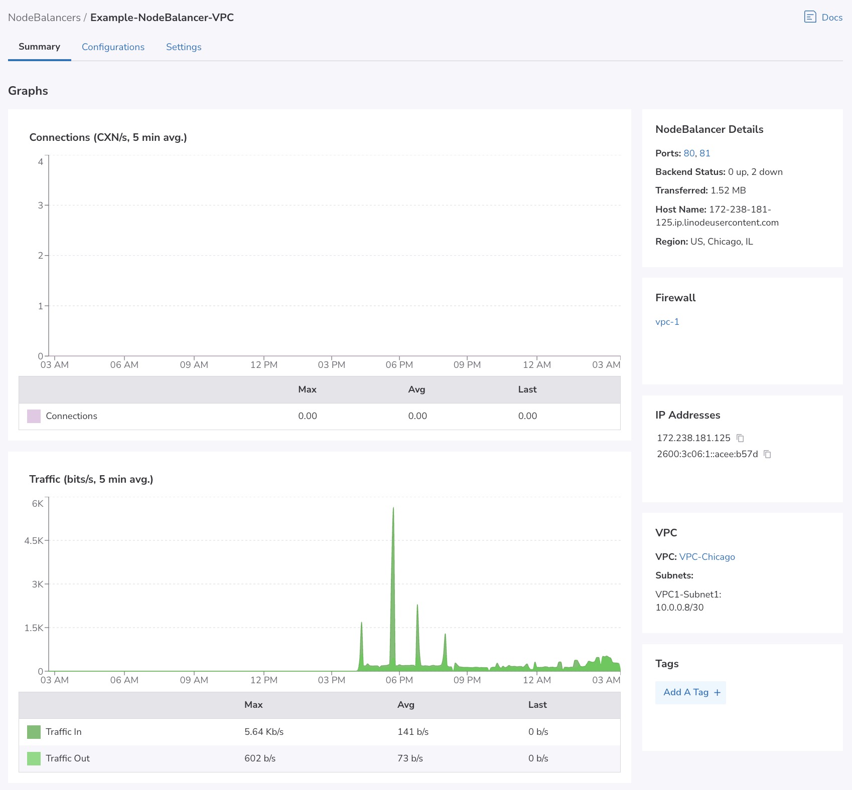This screenshot has width=852, height=790.
Task: Open the Docs link
Action: pos(831,18)
